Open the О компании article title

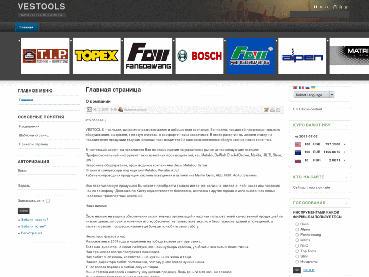(x=98, y=101)
